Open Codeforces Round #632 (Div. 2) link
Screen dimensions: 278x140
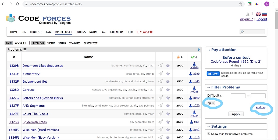point(236,62)
